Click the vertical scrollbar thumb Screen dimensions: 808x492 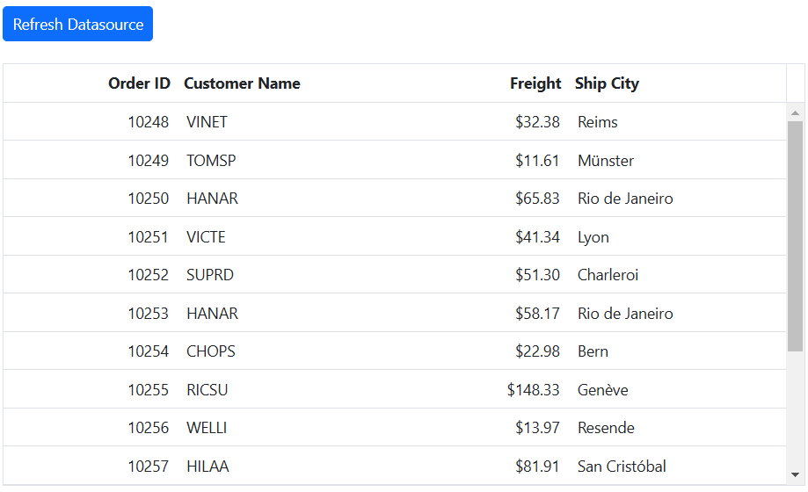795,235
